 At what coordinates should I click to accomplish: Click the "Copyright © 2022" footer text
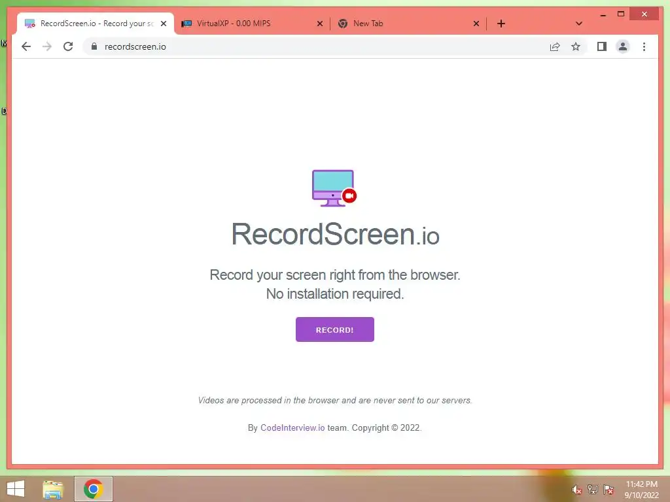pos(387,427)
